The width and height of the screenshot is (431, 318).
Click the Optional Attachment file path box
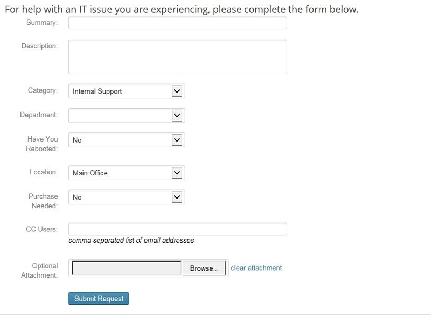(x=124, y=267)
